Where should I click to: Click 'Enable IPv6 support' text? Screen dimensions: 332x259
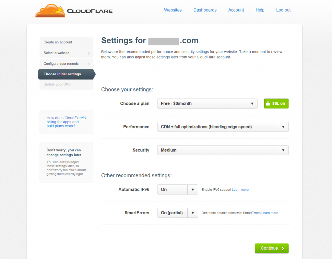[x=216, y=190]
